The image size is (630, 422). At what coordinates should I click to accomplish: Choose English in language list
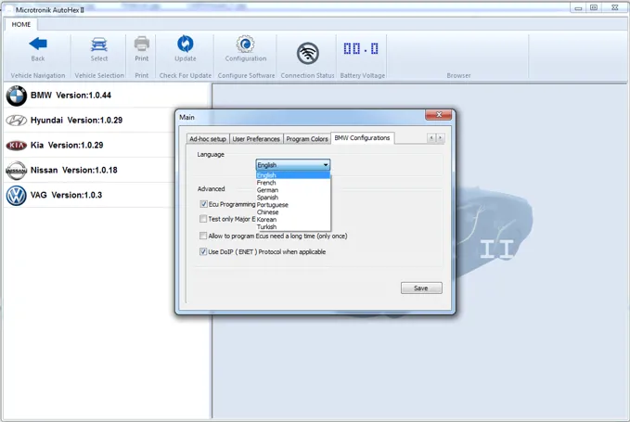tap(293, 175)
